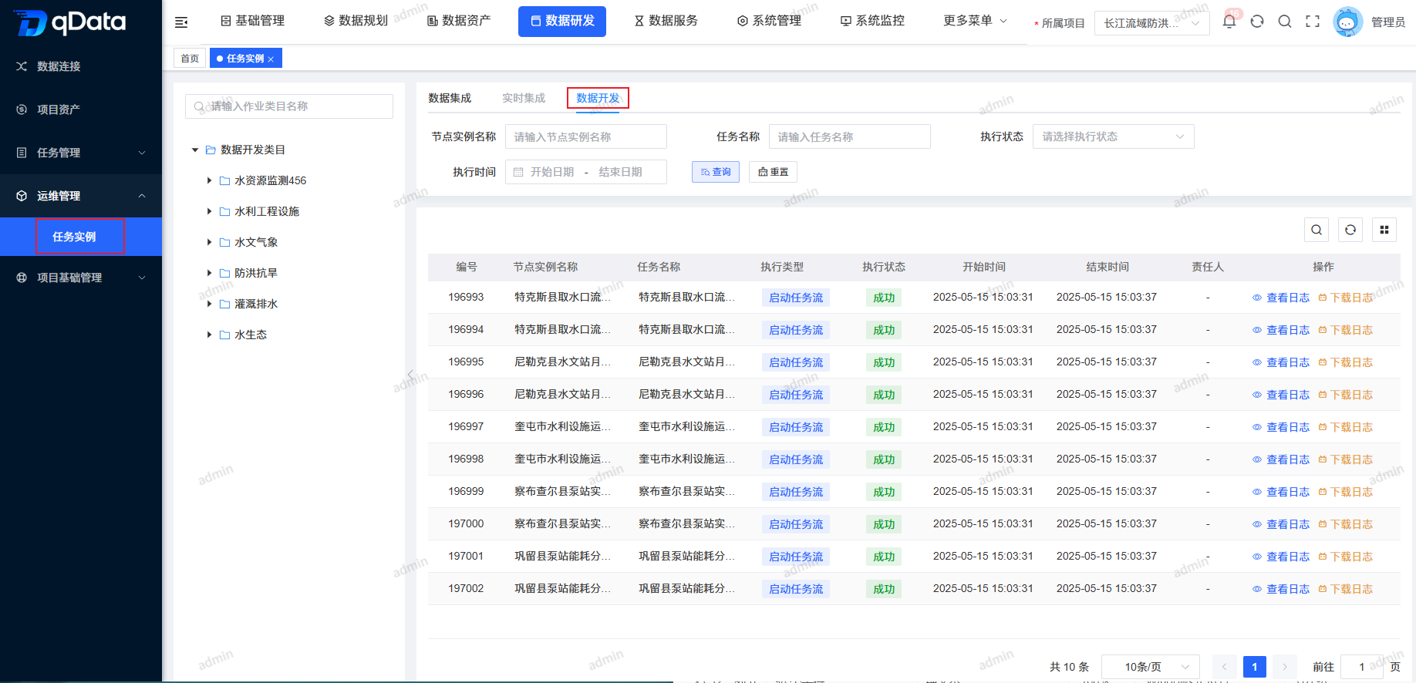Toggle fullscreen mode icon
This screenshot has width=1416, height=683.
click(1313, 22)
